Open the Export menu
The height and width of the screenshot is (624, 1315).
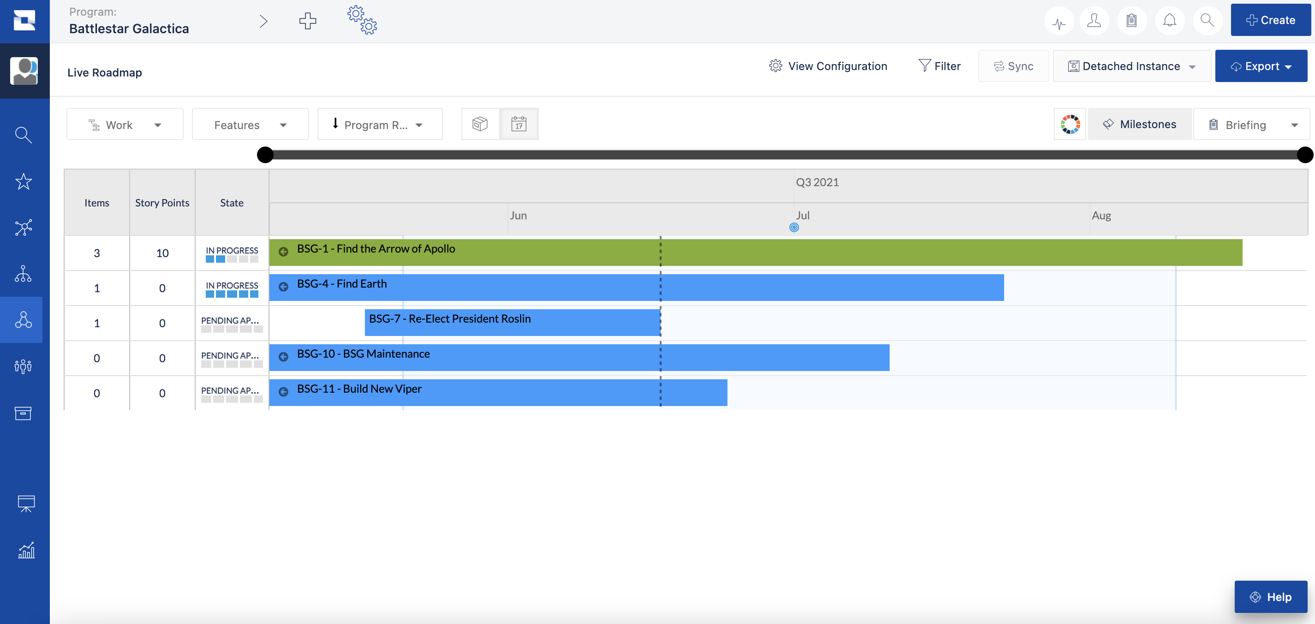[x=1261, y=66]
